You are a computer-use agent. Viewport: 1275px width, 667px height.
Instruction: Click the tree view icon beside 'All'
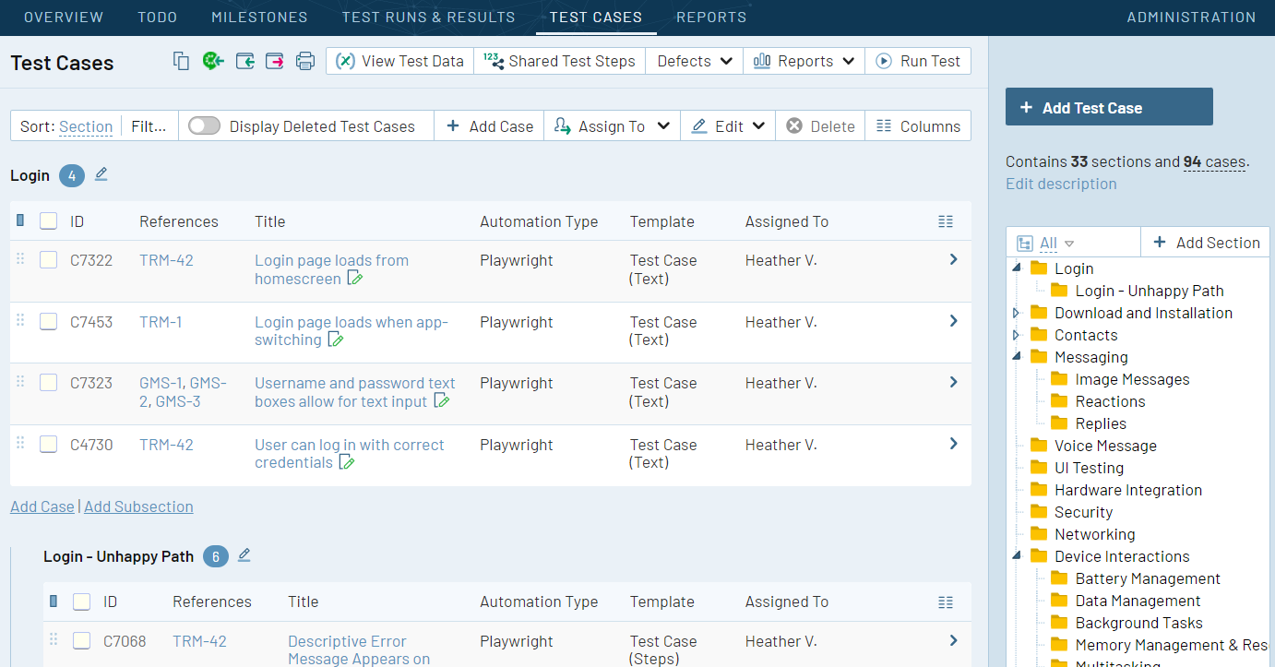pyautogui.click(x=1027, y=242)
